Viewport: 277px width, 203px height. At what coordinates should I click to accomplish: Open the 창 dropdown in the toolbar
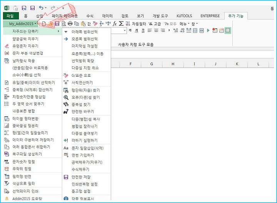pyautogui.click(x=195, y=24)
